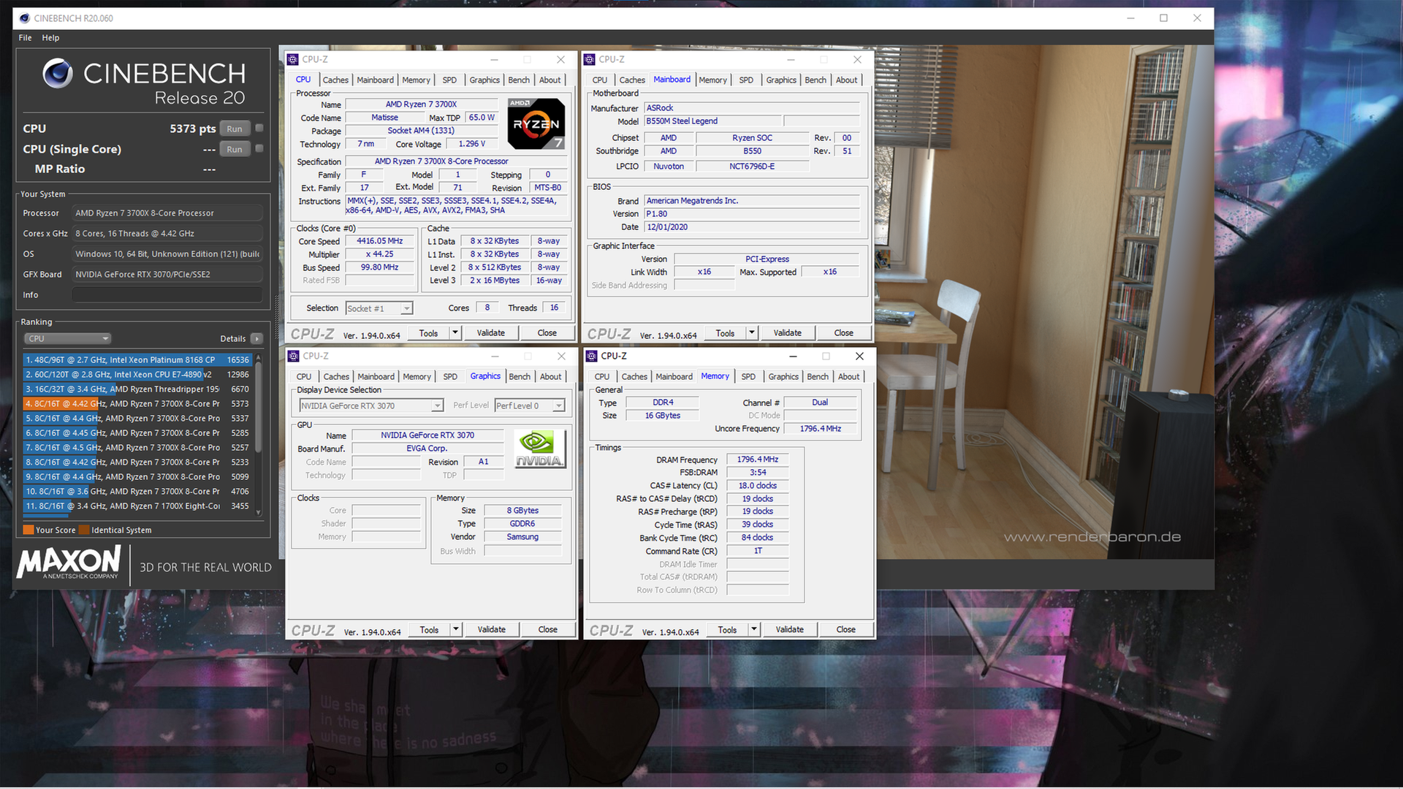The height and width of the screenshot is (789, 1403).
Task: Open Memory tab in top-left CPU-Z window
Action: pos(416,80)
